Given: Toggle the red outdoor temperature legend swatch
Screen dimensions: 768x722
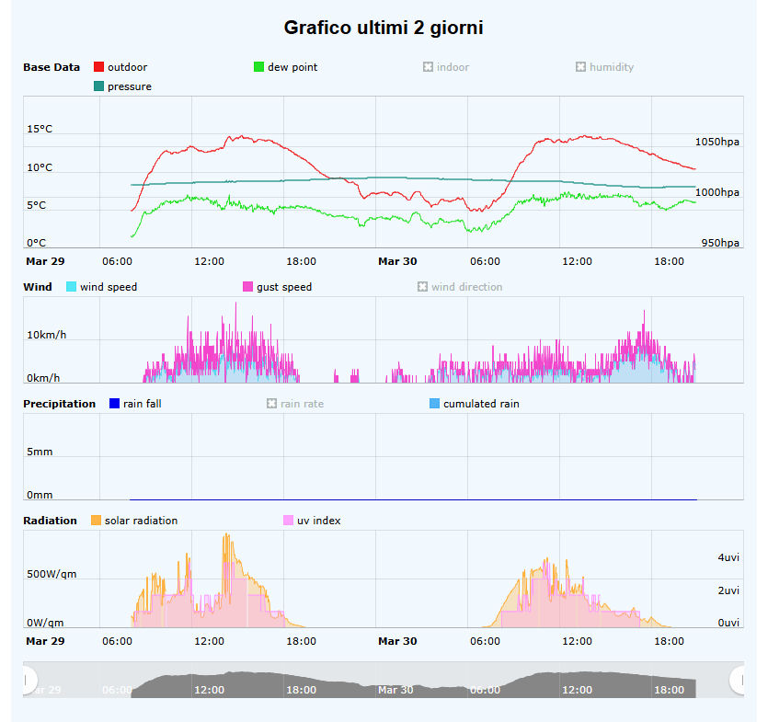Looking at the screenshot, I should [x=99, y=67].
